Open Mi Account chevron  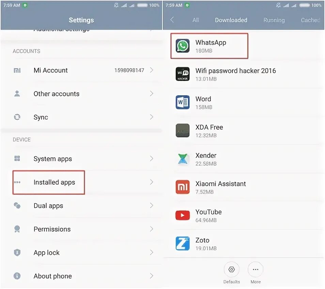point(152,70)
